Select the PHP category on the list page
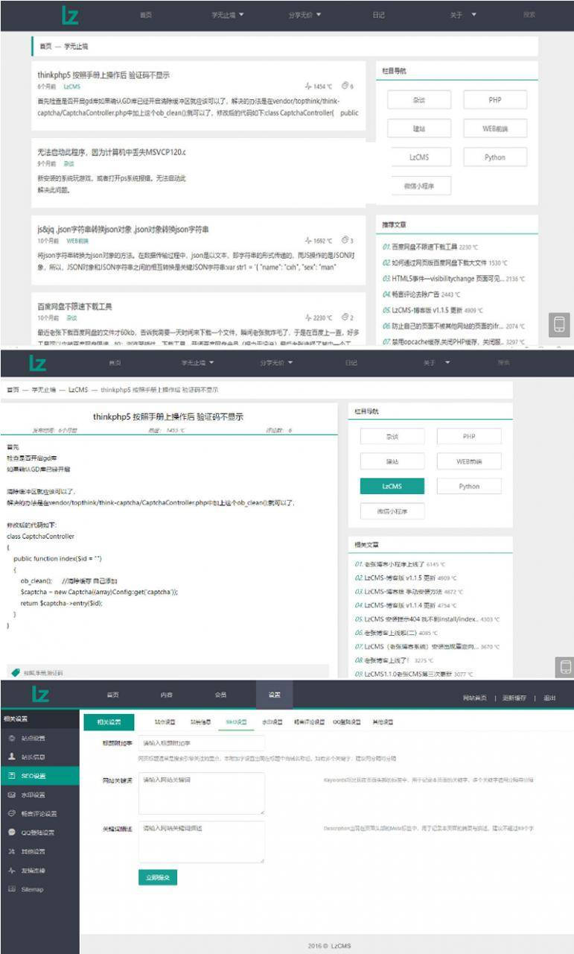 [495, 100]
